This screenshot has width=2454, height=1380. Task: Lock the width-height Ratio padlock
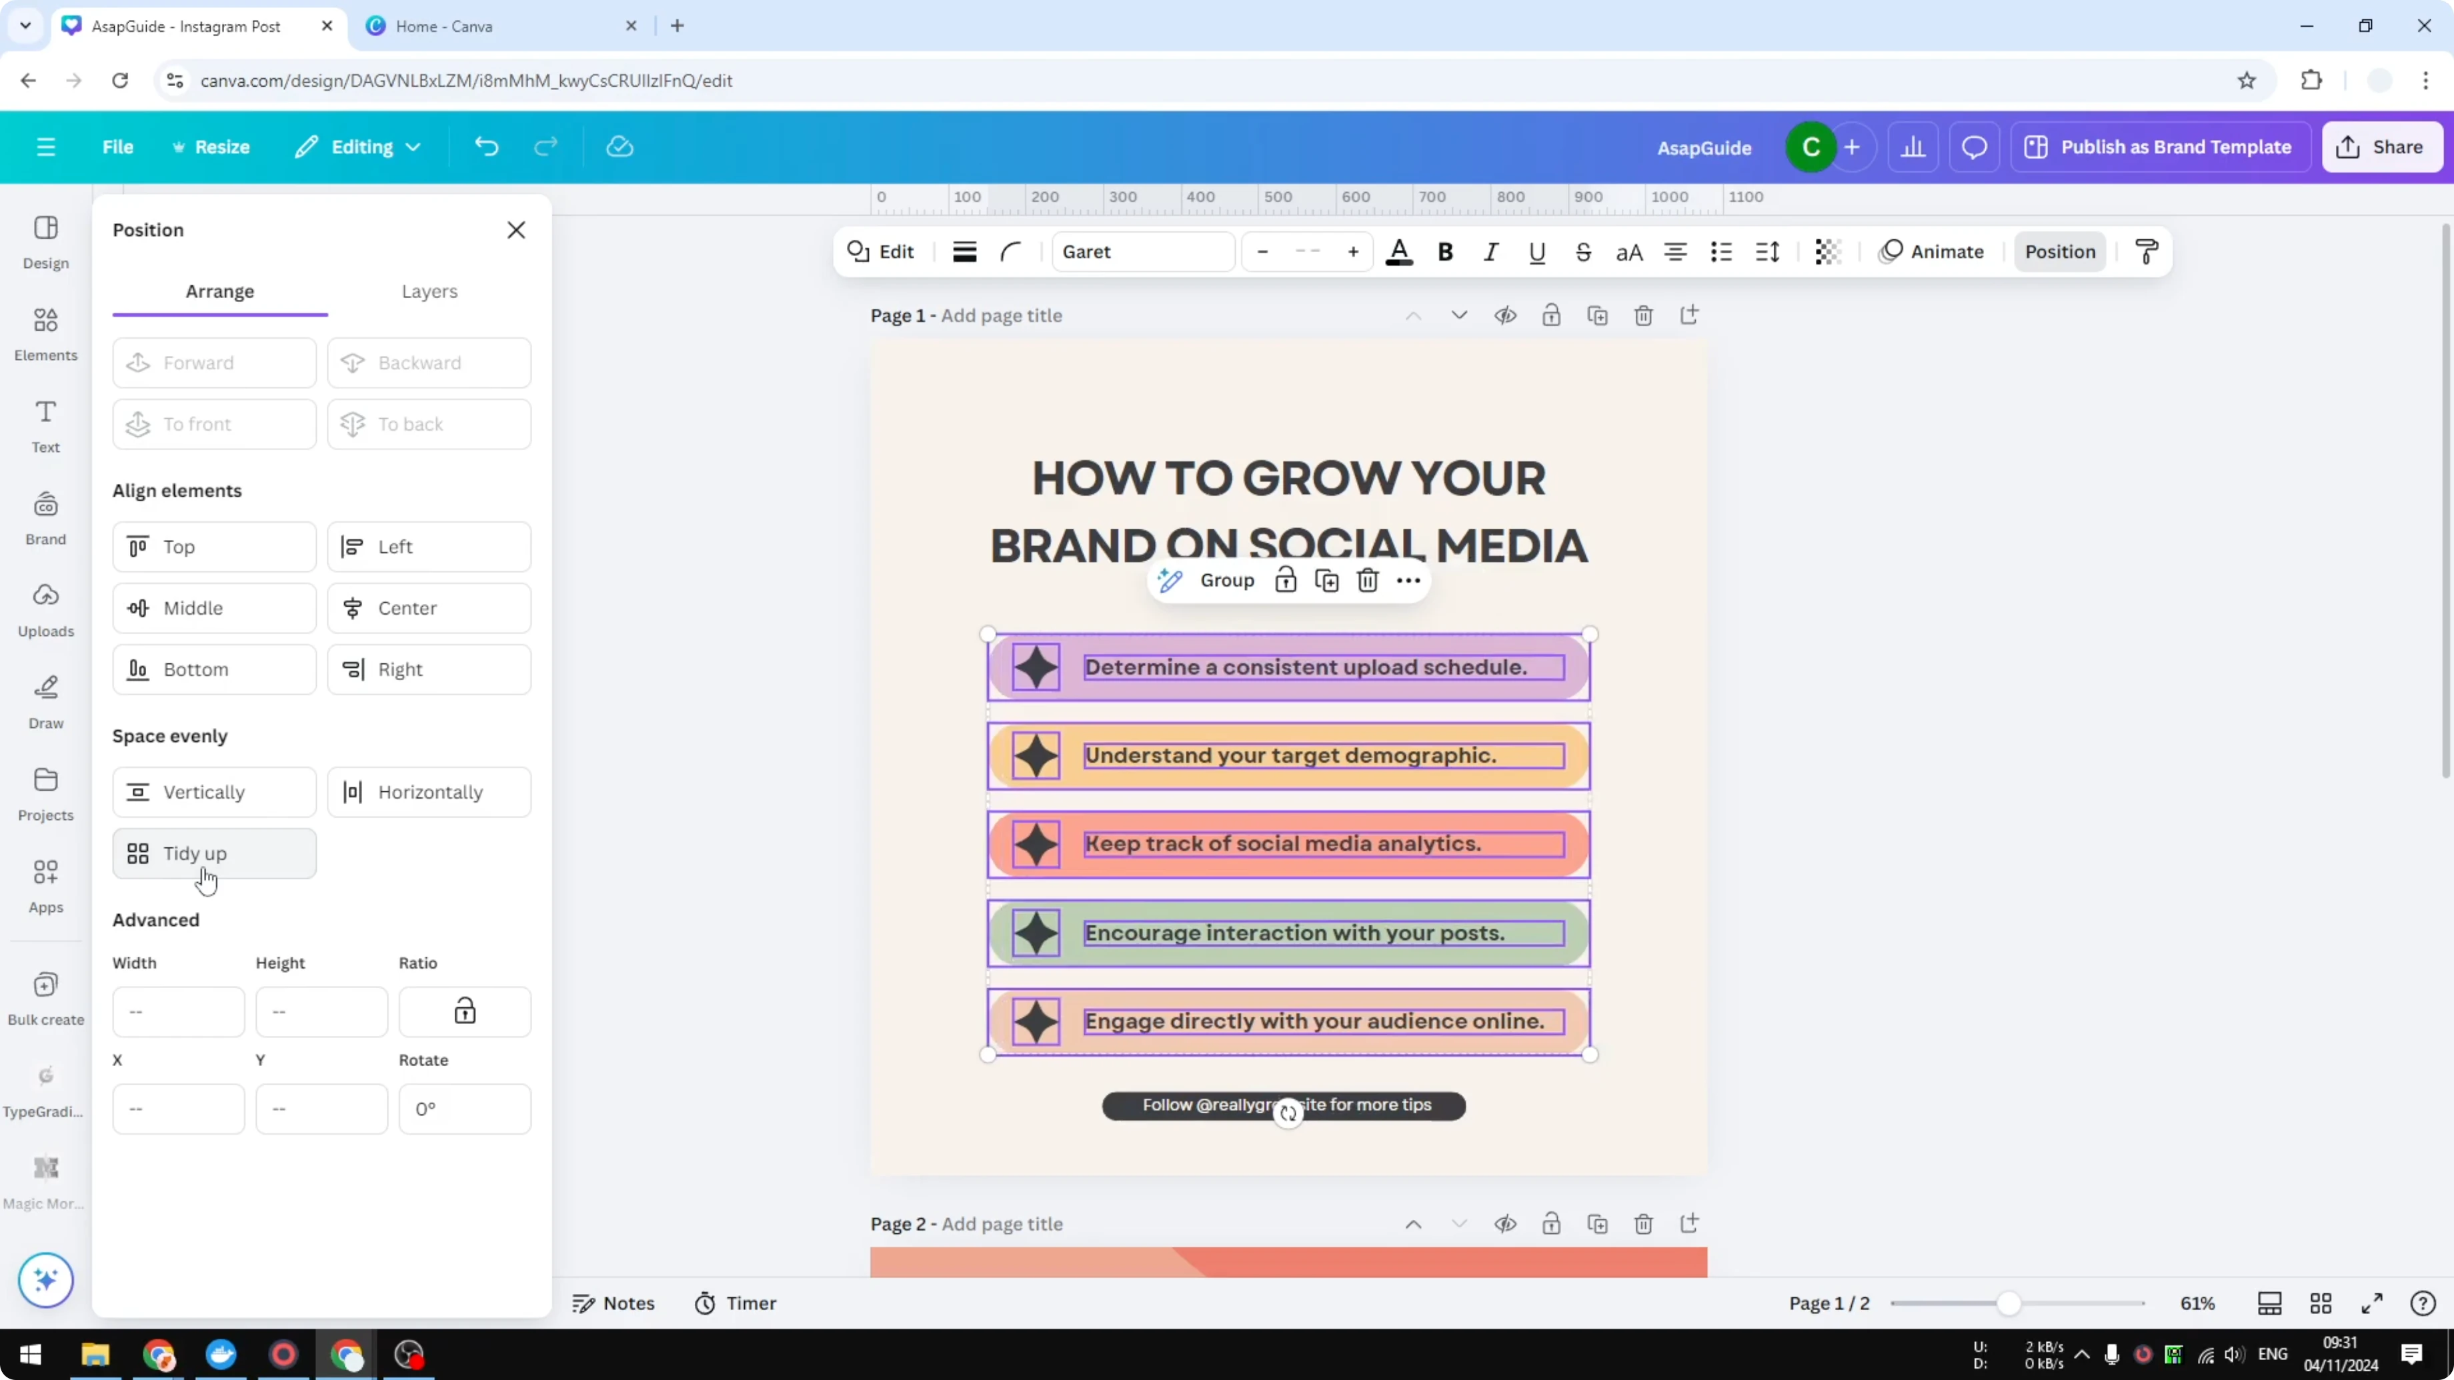point(465,1011)
